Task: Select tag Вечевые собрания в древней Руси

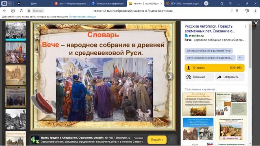Action: (x=208, y=51)
